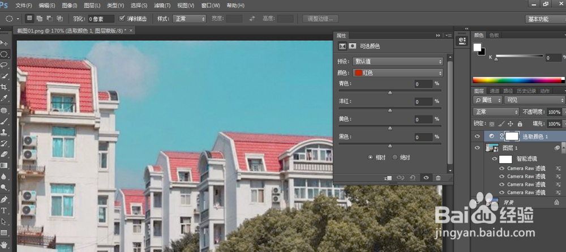The height and width of the screenshot is (252, 566).
Task: Select the Eraser tool
Action: pyautogui.click(x=5, y=154)
